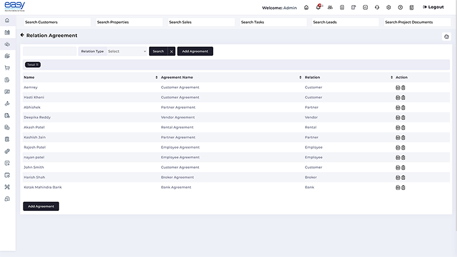Click the Vendor Agreement cell
The height and width of the screenshot is (257, 457).
pos(178,118)
